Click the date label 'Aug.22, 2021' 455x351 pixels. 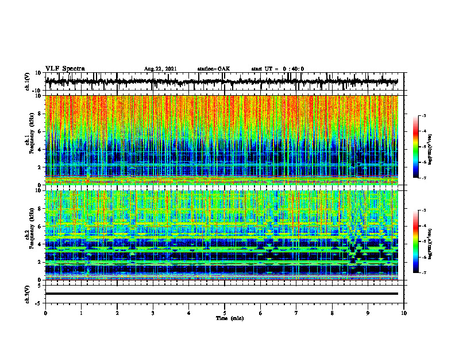coord(160,69)
